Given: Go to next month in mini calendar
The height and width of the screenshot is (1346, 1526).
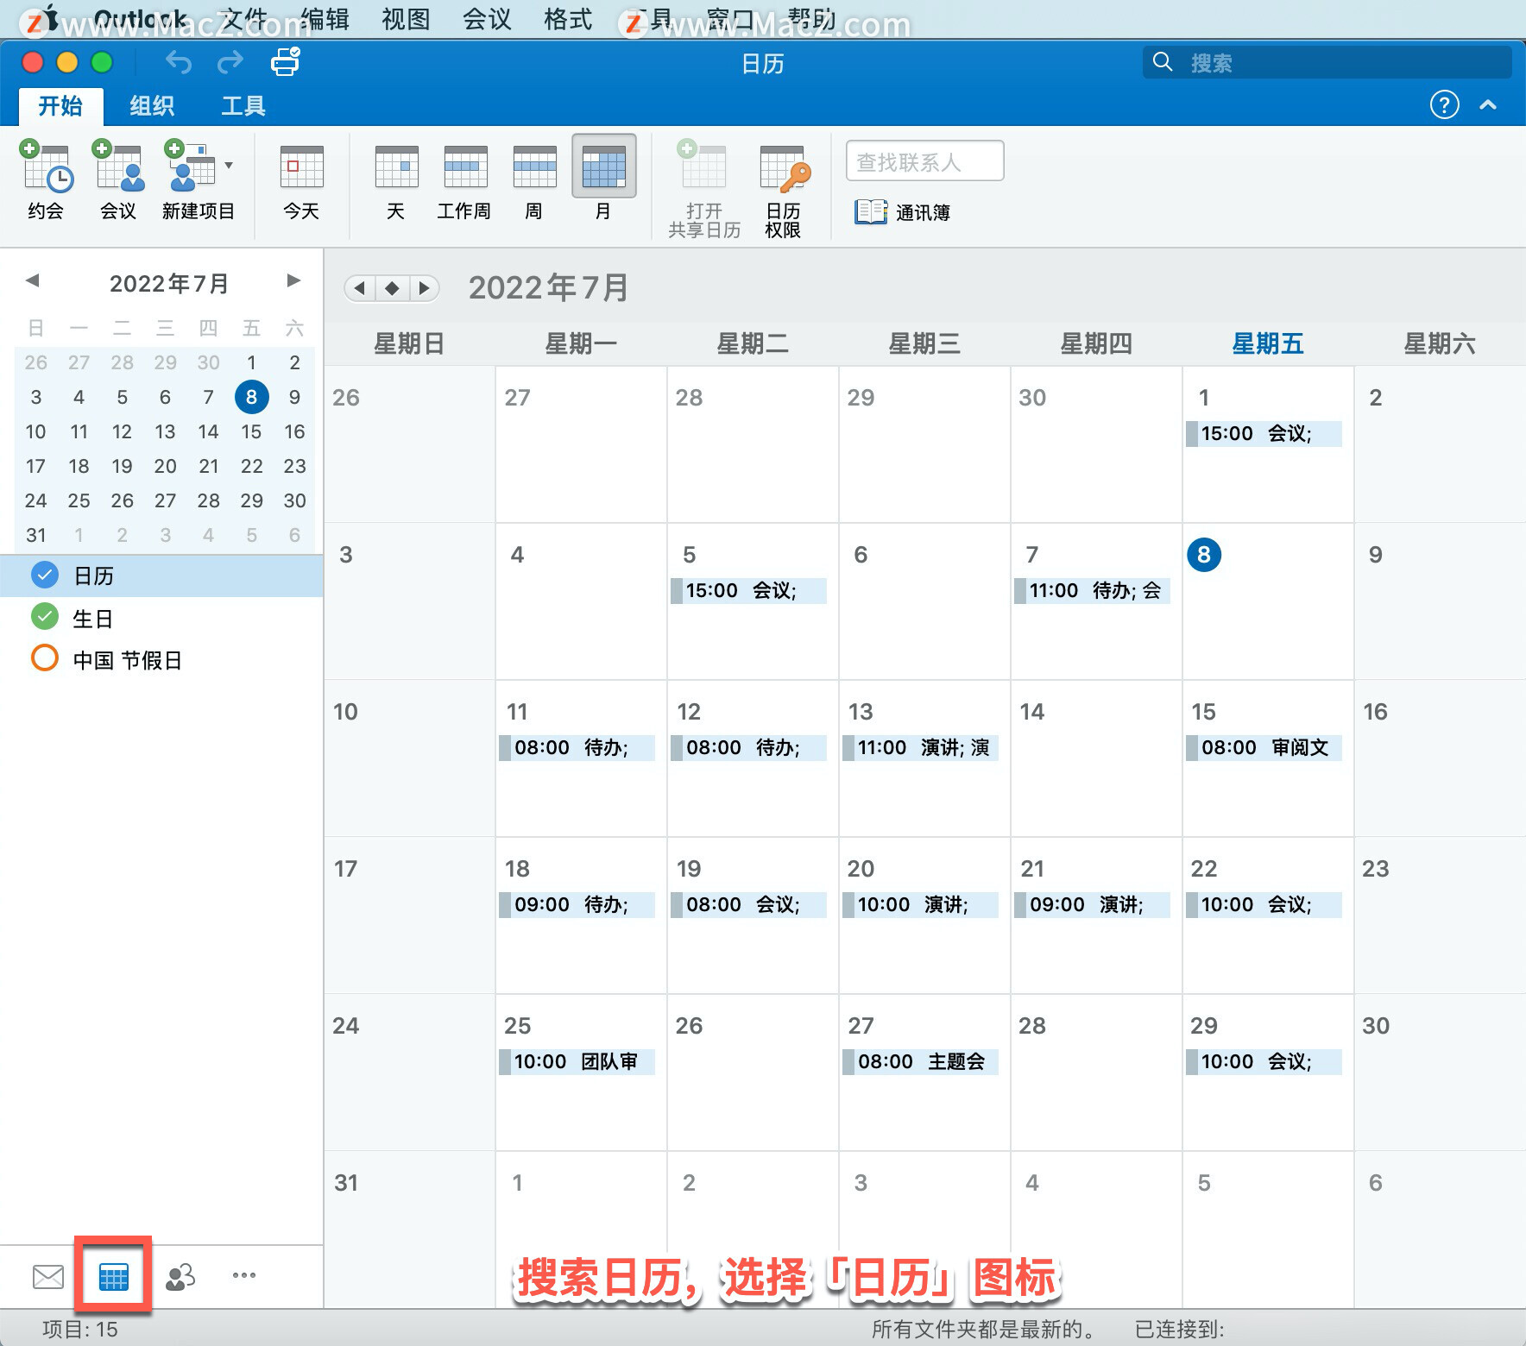Looking at the screenshot, I should coord(293,280).
